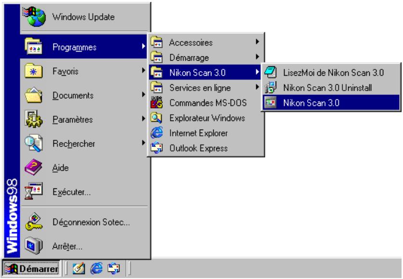Click the Démarrage folder icon
This screenshot has height=279, width=403.
157,57
